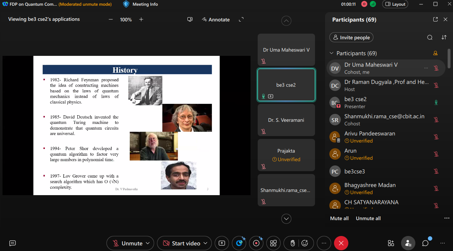Start video from the bottom bar
453x251 pixels.
coord(182,243)
